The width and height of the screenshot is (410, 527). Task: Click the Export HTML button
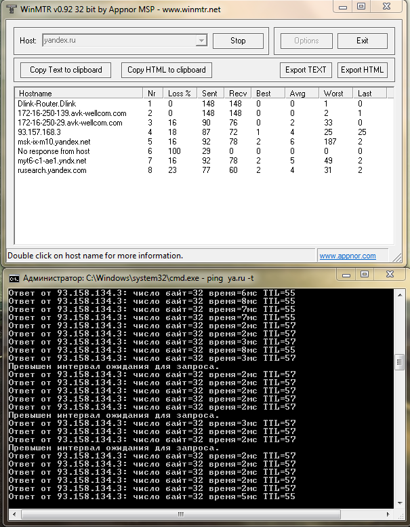363,70
